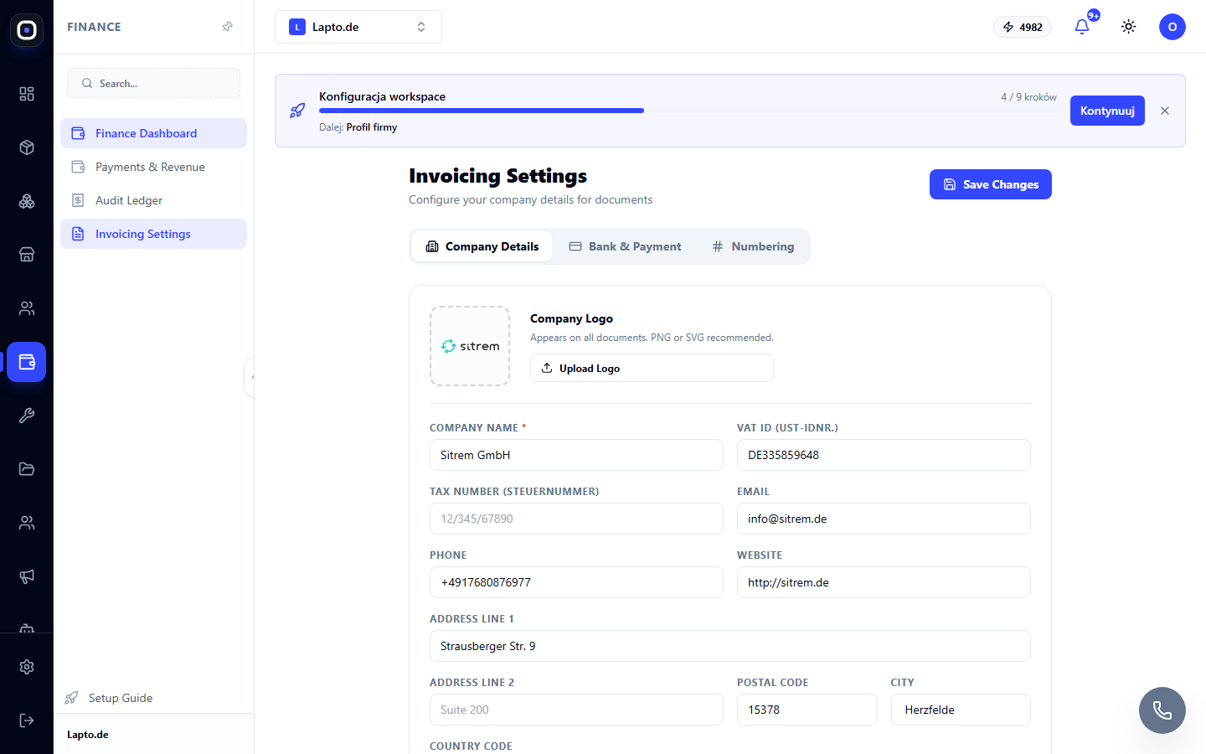
Task: Click the City field
Action: tap(961, 710)
